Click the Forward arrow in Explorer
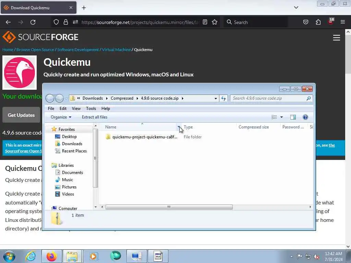 (x=59, y=98)
